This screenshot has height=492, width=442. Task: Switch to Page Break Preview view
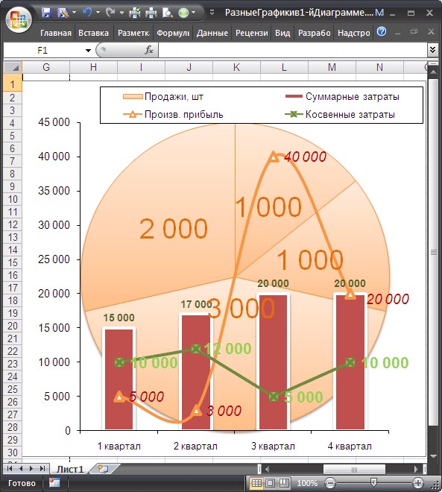(284, 483)
